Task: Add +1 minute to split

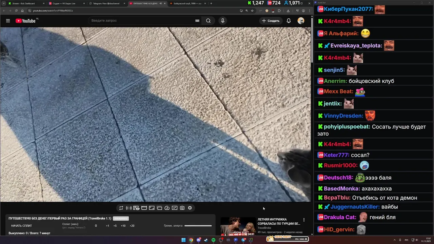Action: [x=107, y=226]
